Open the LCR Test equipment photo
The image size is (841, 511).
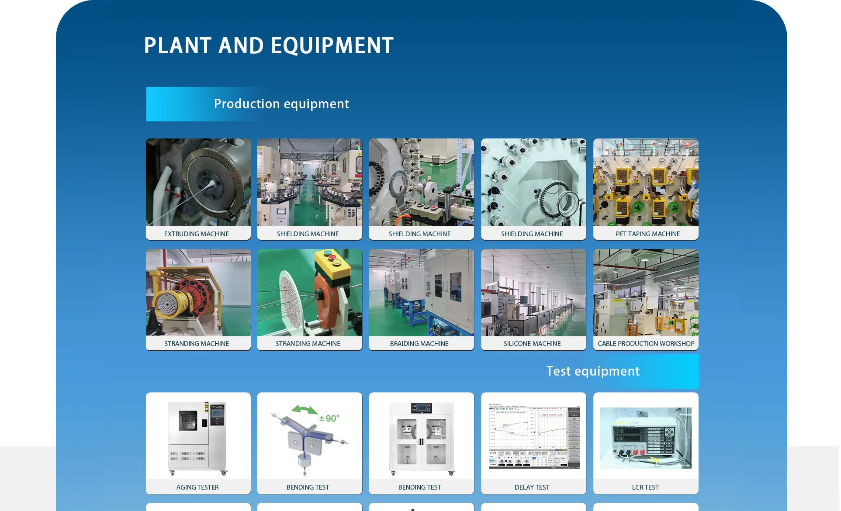click(645, 438)
